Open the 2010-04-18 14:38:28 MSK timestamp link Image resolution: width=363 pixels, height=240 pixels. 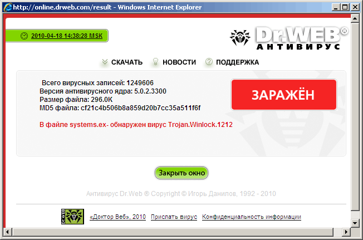pos(67,36)
